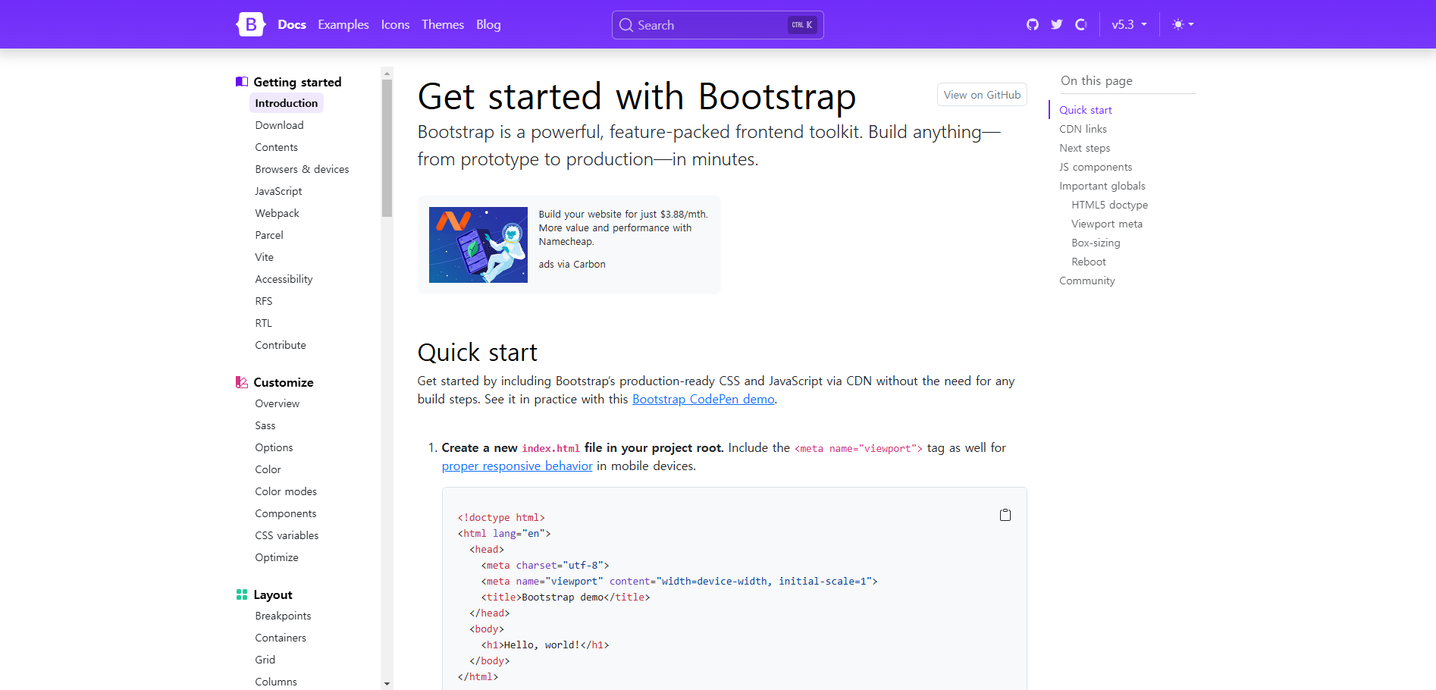Go to CSS variables in sidebar
The width and height of the screenshot is (1436, 690).
[287, 535]
